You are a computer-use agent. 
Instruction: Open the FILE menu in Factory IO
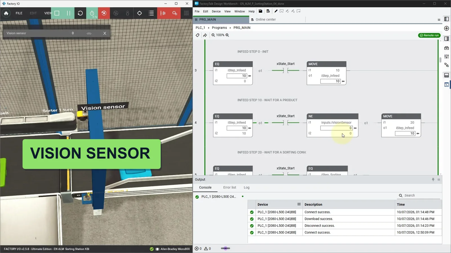point(19,13)
